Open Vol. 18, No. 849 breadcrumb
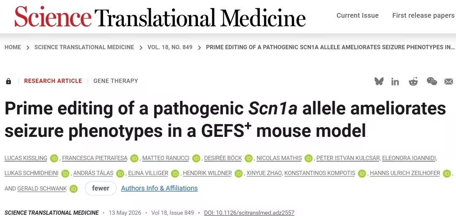This screenshot has height=216, width=456. tap(170, 47)
